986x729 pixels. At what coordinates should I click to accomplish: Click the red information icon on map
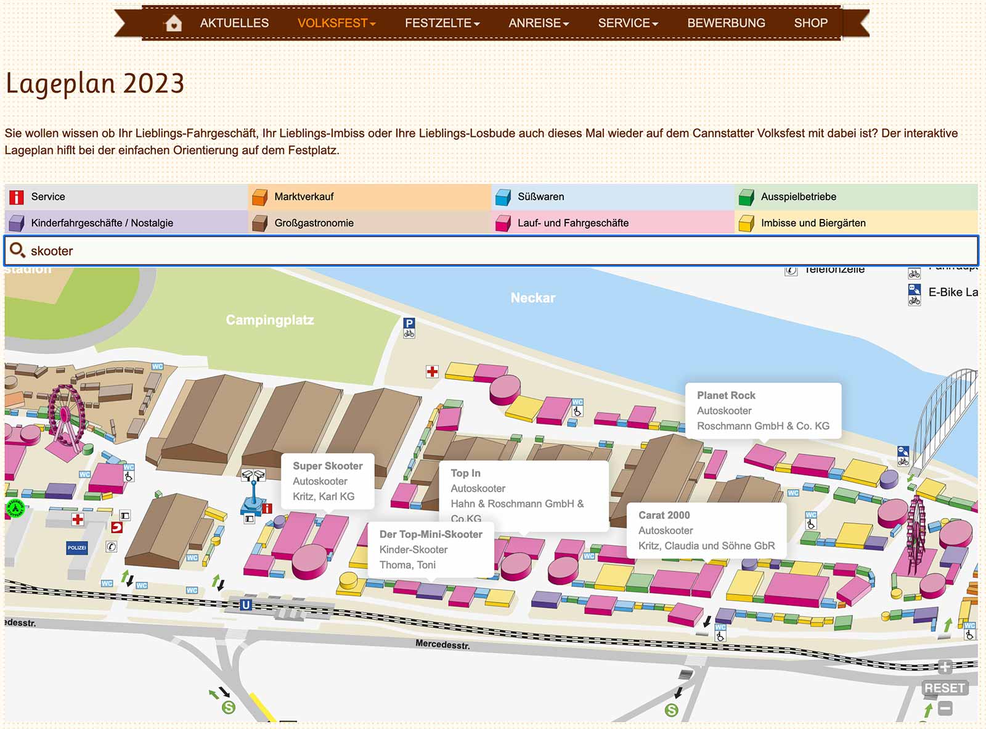pyautogui.click(x=267, y=509)
